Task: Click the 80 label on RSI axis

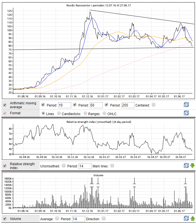Action: pos(10,129)
